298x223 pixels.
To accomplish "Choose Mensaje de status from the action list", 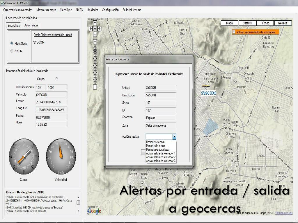I will pyautogui.click(x=155, y=146).
